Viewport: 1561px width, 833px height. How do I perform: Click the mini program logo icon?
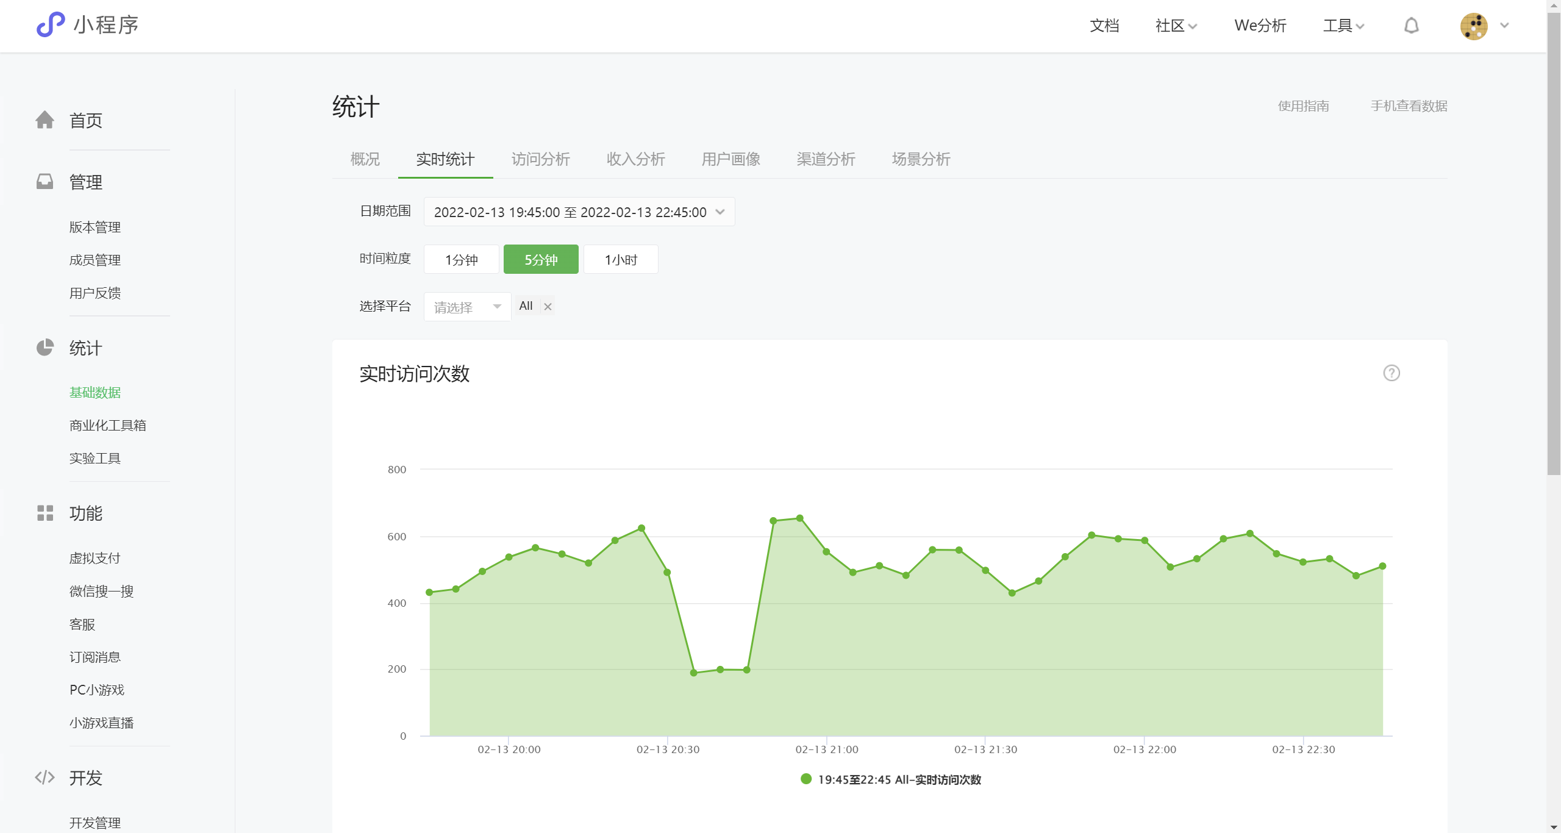pos(51,24)
